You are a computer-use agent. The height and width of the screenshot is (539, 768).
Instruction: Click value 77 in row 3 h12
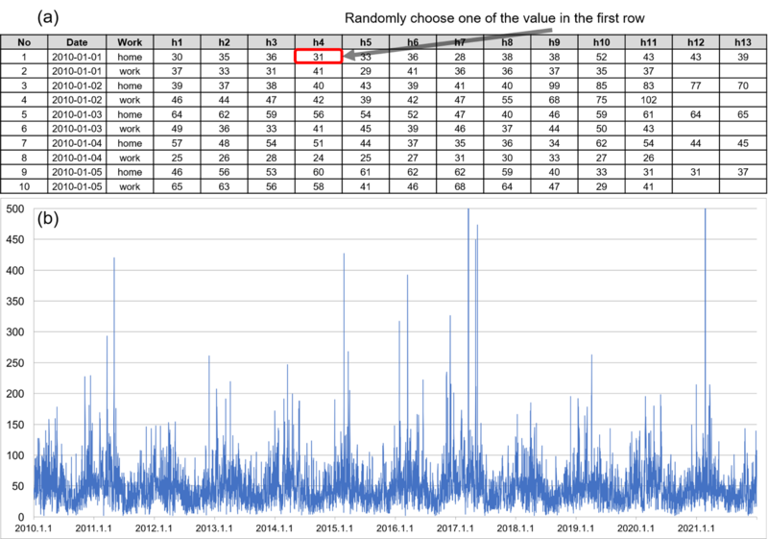[x=695, y=86]
